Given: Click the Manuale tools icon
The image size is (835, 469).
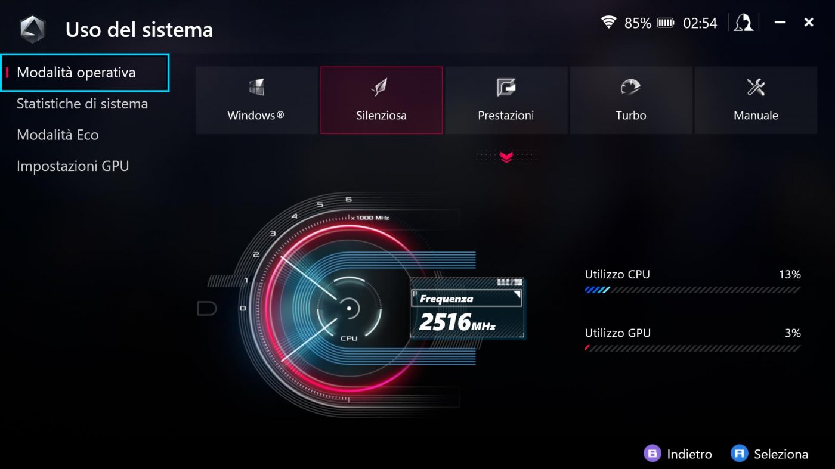Looking at the screenshot, I should pyautogui.click(x=756, y=88).
